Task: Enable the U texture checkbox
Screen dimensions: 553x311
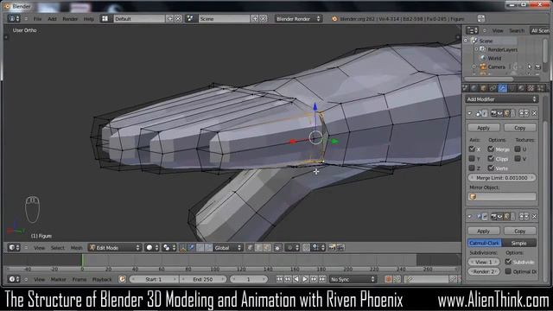Action: point(518,149)
